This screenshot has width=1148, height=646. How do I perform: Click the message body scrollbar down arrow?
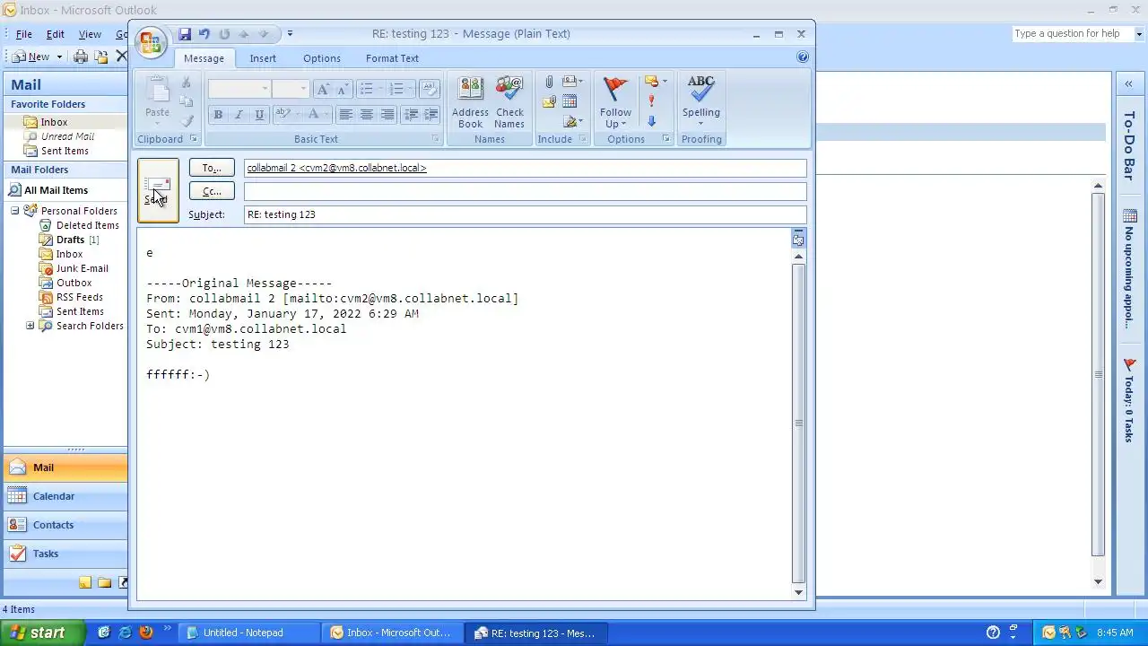[x=798, y=592]
